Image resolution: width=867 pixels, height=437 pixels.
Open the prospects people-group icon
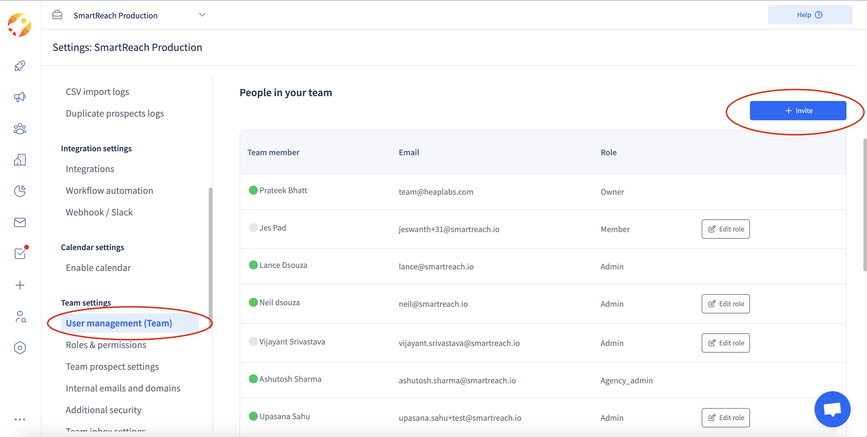[20, 128]
